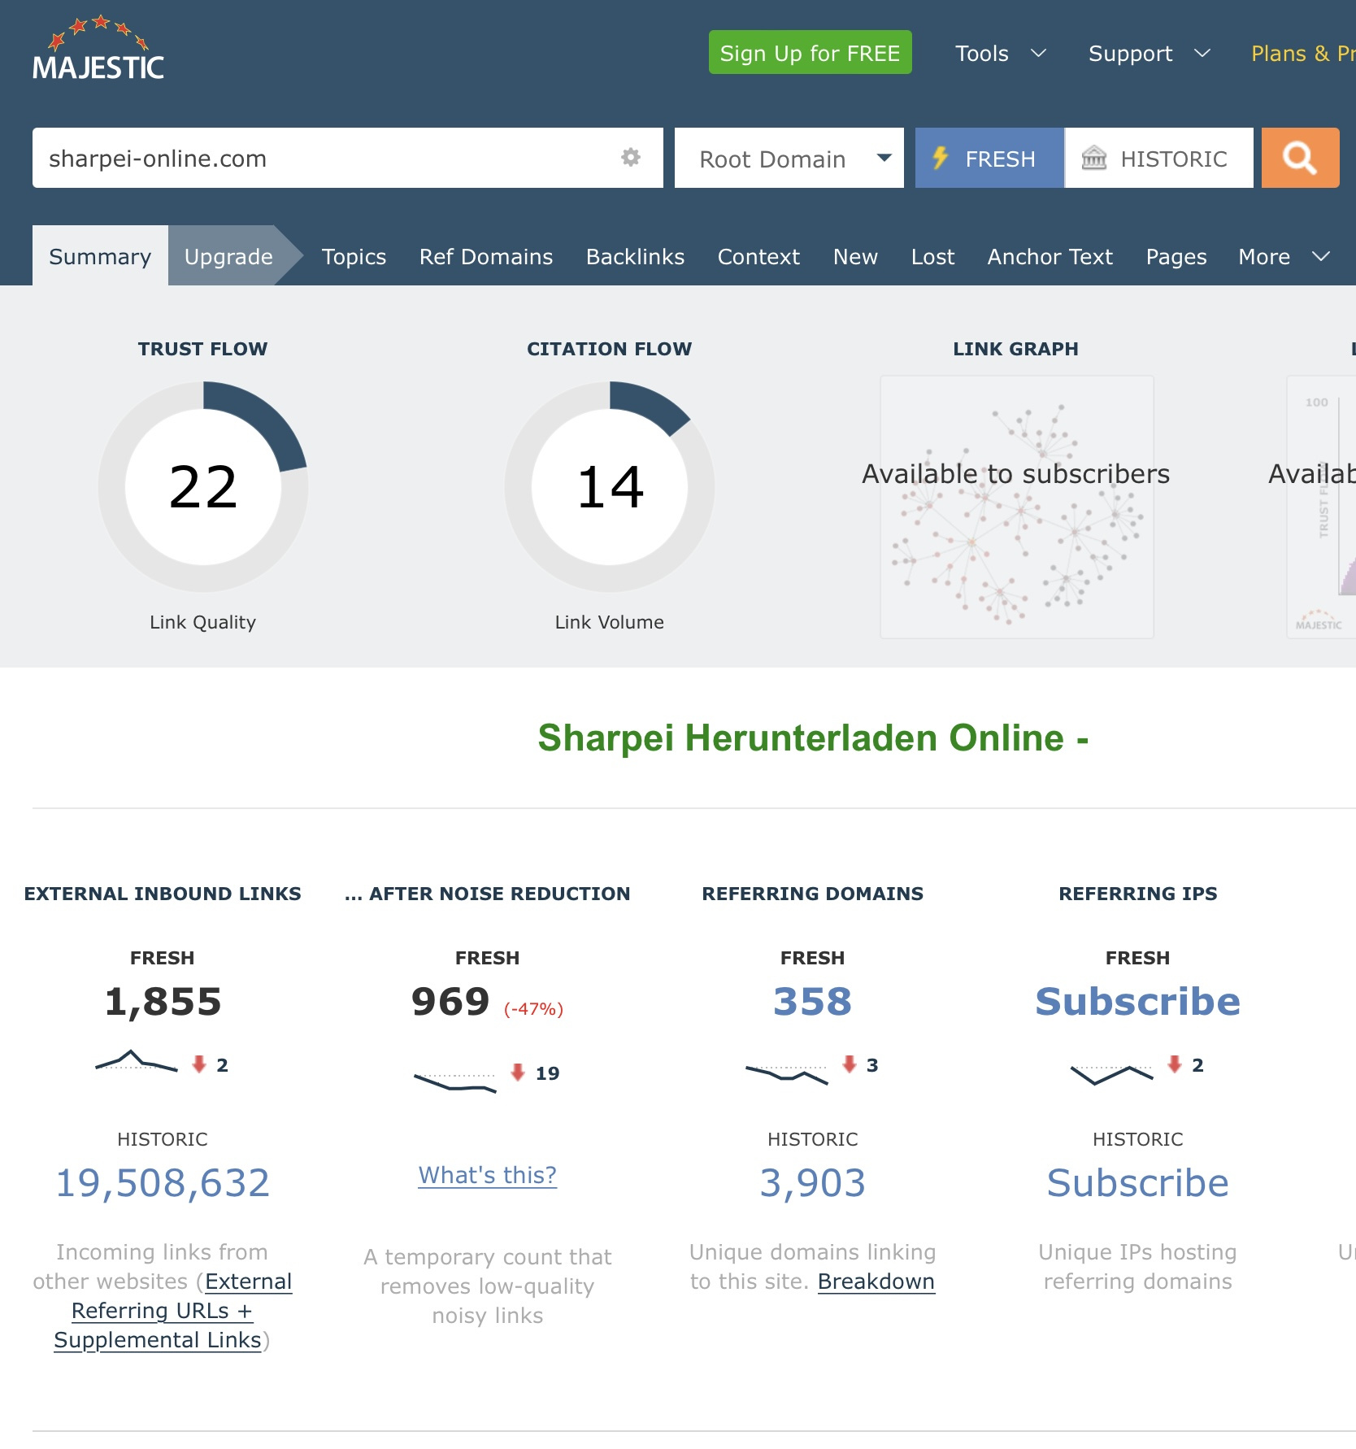Click the orange search magnifier button
Screen dimensions: 1356x1449
coord(1300,158)
